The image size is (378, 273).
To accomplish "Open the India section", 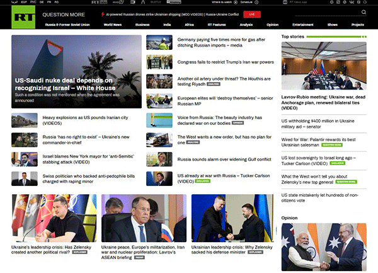I will pyautogui.click(x=167, y=25).
